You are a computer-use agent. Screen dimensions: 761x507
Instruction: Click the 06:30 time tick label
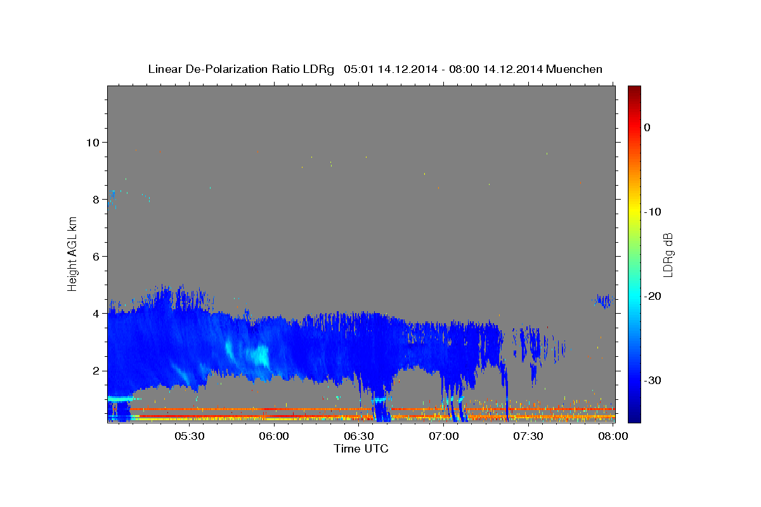pyautogui.click(x=359, y=436)
